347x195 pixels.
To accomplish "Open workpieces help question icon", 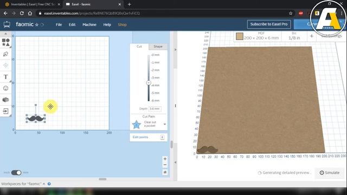I will coord(49,184).
